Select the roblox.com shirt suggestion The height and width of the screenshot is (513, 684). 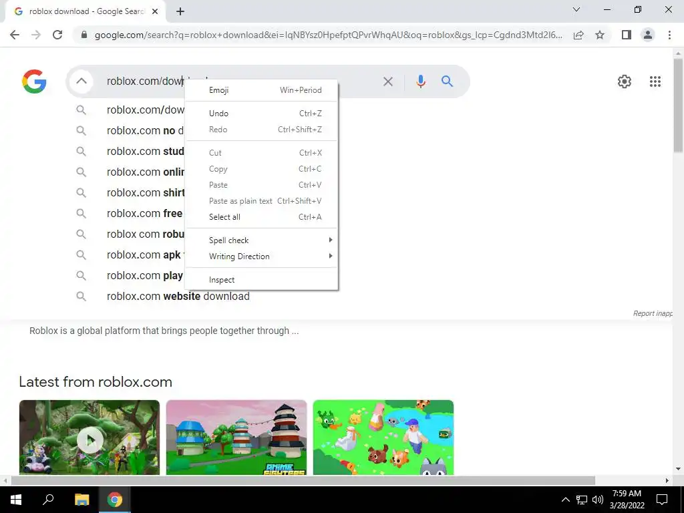point(146,193)
